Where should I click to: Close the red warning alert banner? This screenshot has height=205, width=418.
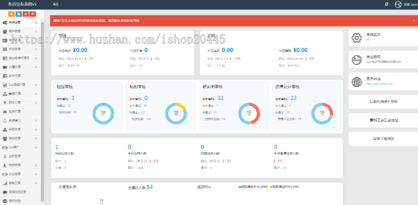tap(414, 20)
